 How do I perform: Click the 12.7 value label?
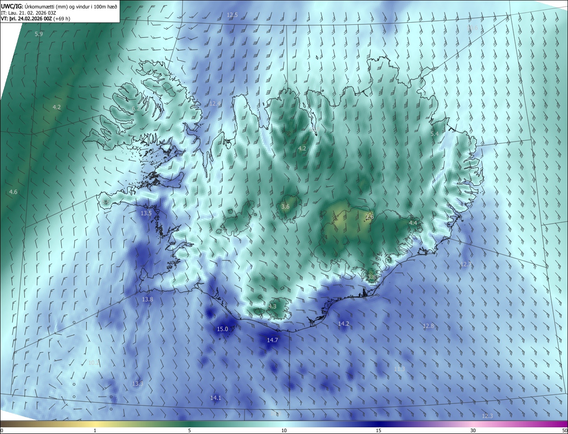[465, 264]
